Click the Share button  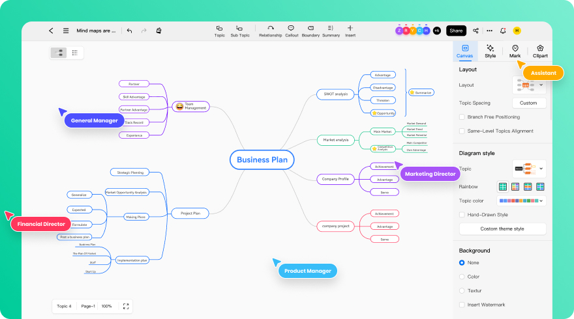pyautogui.click(x=456, y=31)
